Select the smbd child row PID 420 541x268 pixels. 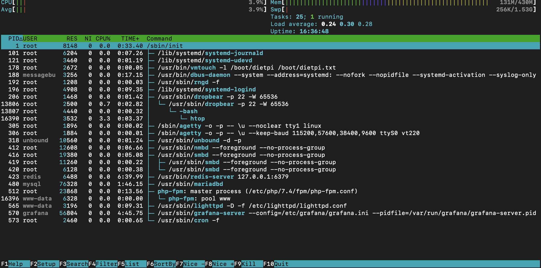(x=270, y=169)
